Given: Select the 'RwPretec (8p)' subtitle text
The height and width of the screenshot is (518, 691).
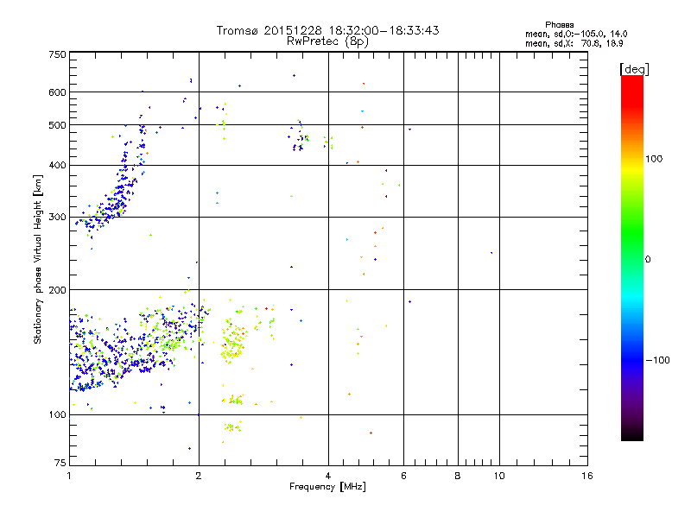Looking at the screenshot, I should 327,41.
